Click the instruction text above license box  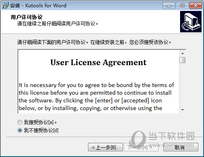tap(94, 42)
